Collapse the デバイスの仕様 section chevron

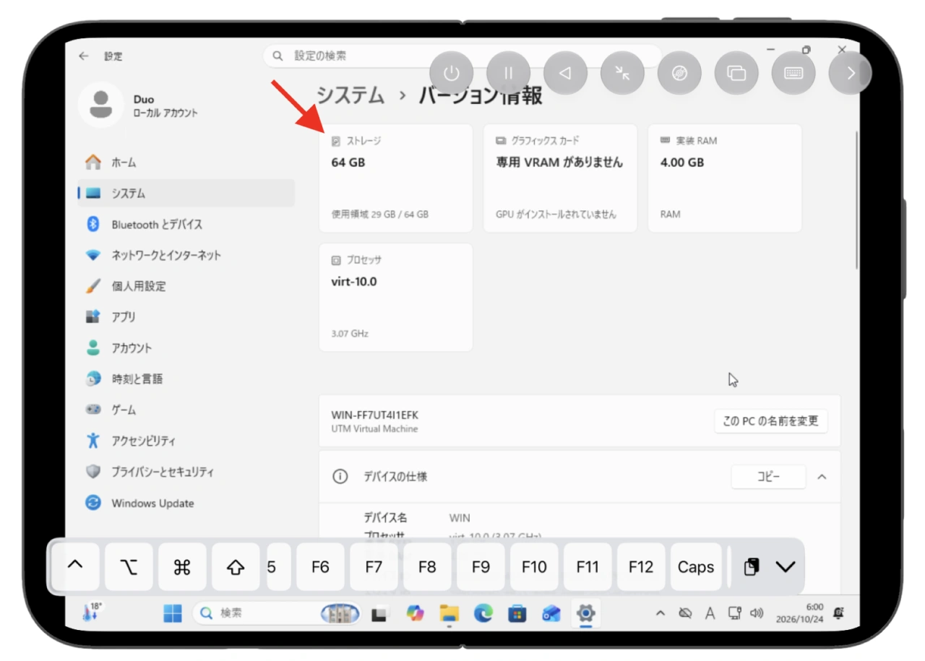(822, 477)
